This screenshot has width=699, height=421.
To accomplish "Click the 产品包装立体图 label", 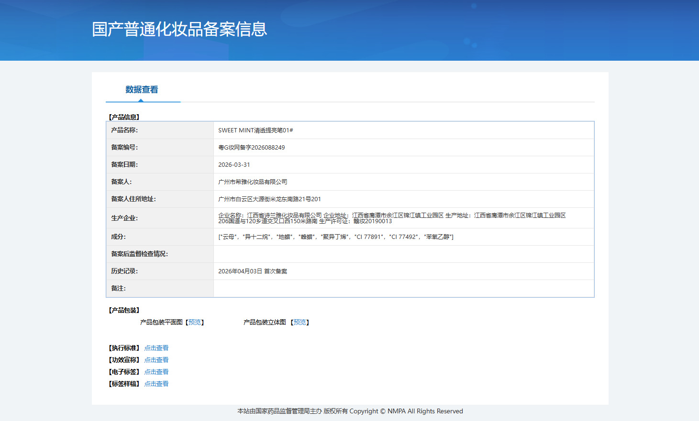I will (265, 323).
